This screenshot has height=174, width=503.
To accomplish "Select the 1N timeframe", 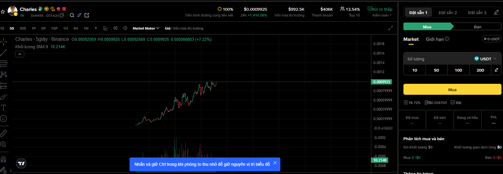I will [86, 28].
